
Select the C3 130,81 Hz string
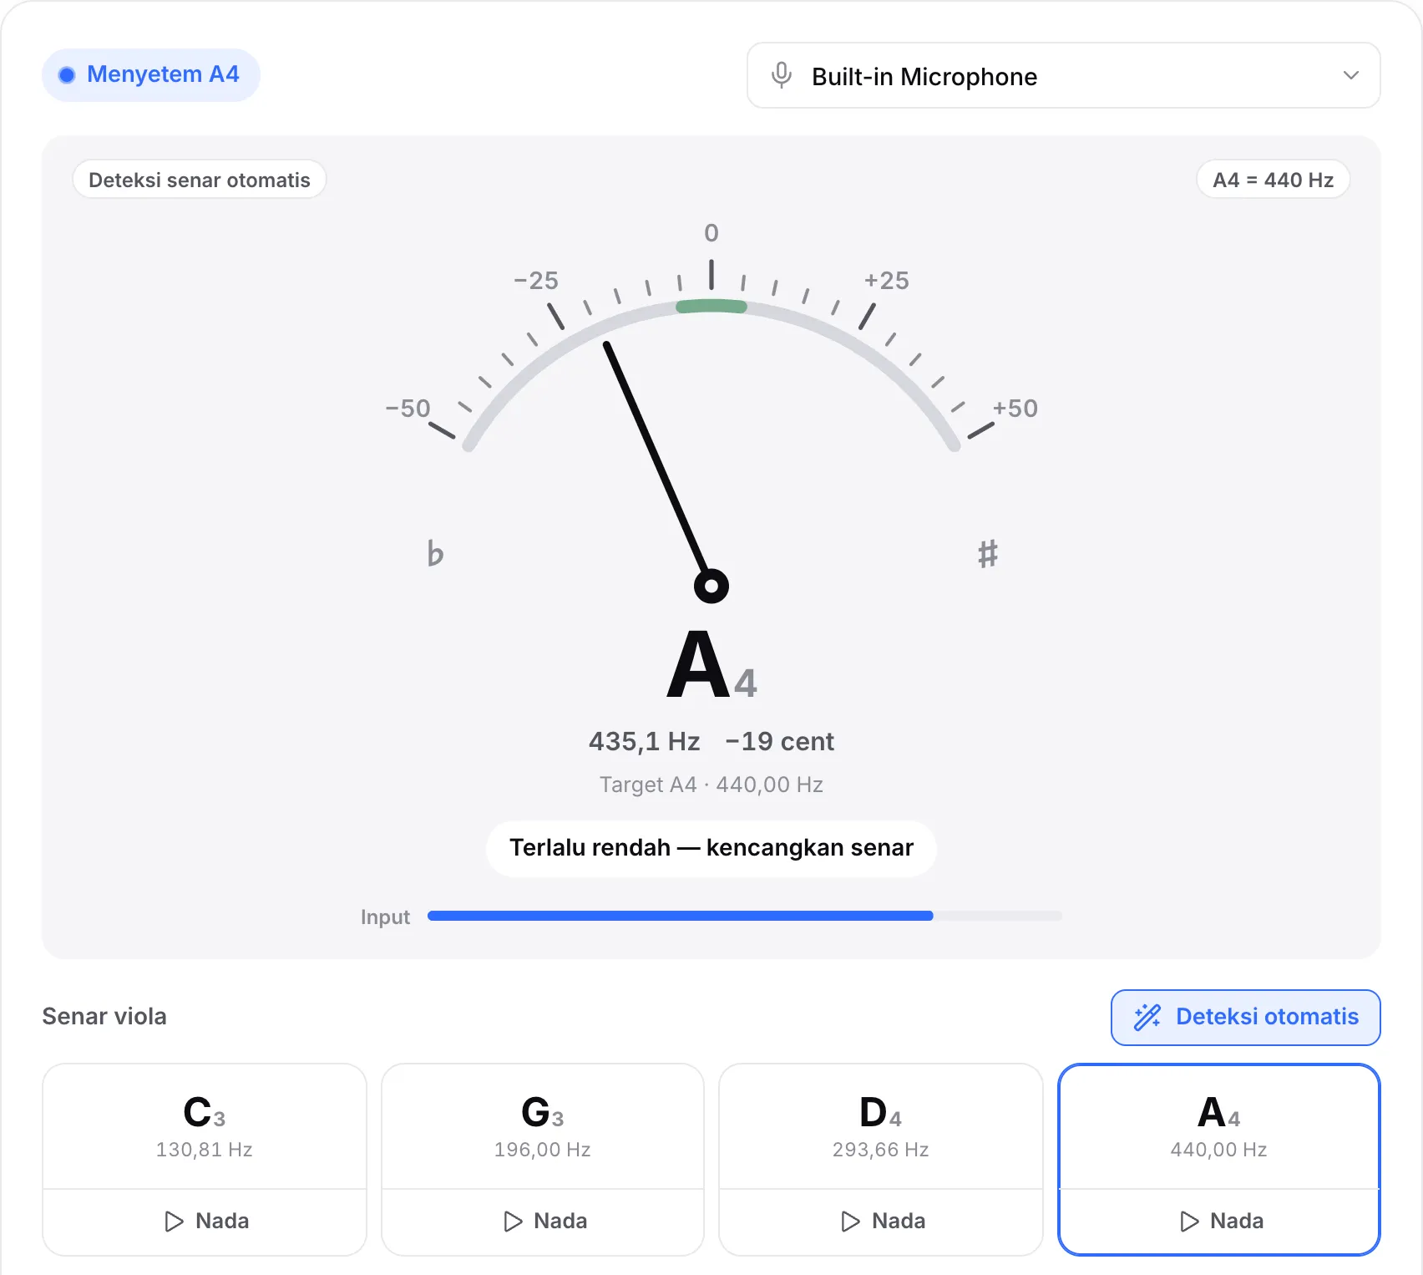[205, 1126]
